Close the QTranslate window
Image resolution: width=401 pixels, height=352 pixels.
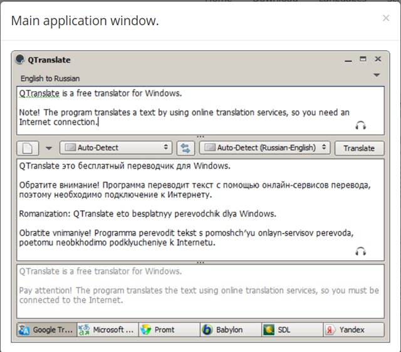(378, 59)
